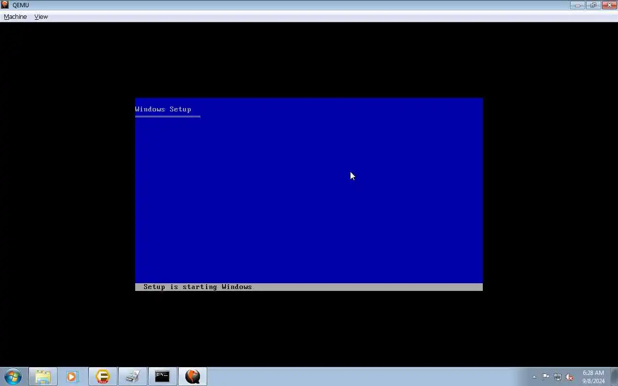Click the network tray icon
This screenshot has height=386, width=618.
(x=558, y=377)
